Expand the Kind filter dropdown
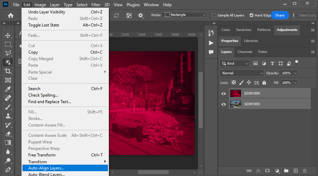This screenshot has width=318, height=176. [235, 64]
